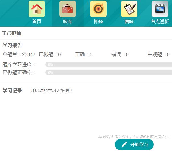Click the 学习记录 section heading
The width and height of the screenshot is (172, 152).
[x=12, y=91]
